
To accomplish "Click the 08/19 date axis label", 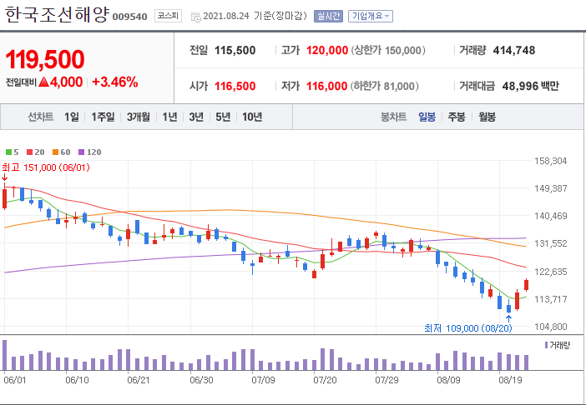I will (x=511, y=380).
